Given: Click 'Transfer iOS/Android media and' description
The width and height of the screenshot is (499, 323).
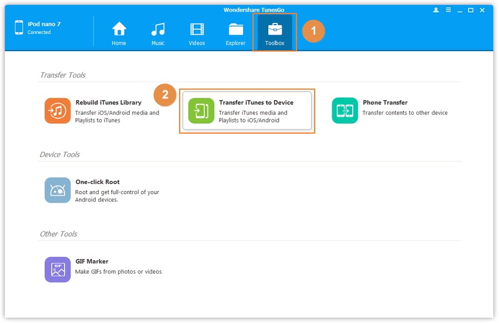Looking at the screenshot, I should pyautogui.click(x=117, y=113).
